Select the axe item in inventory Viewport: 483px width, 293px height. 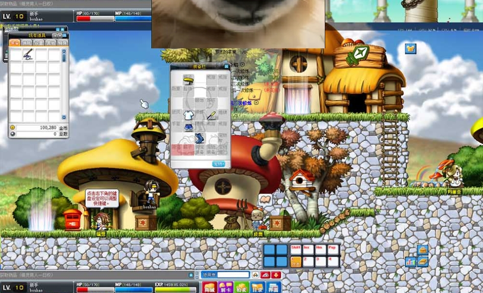pos(28,54)
